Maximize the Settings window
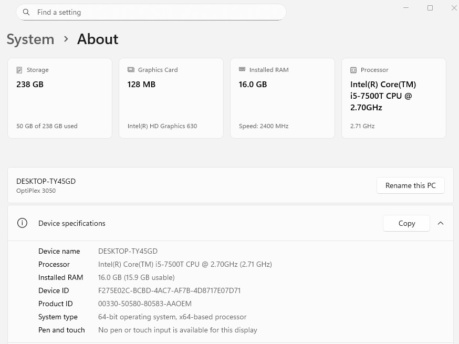This screenshot has height=344, width=459. (430, 8)
